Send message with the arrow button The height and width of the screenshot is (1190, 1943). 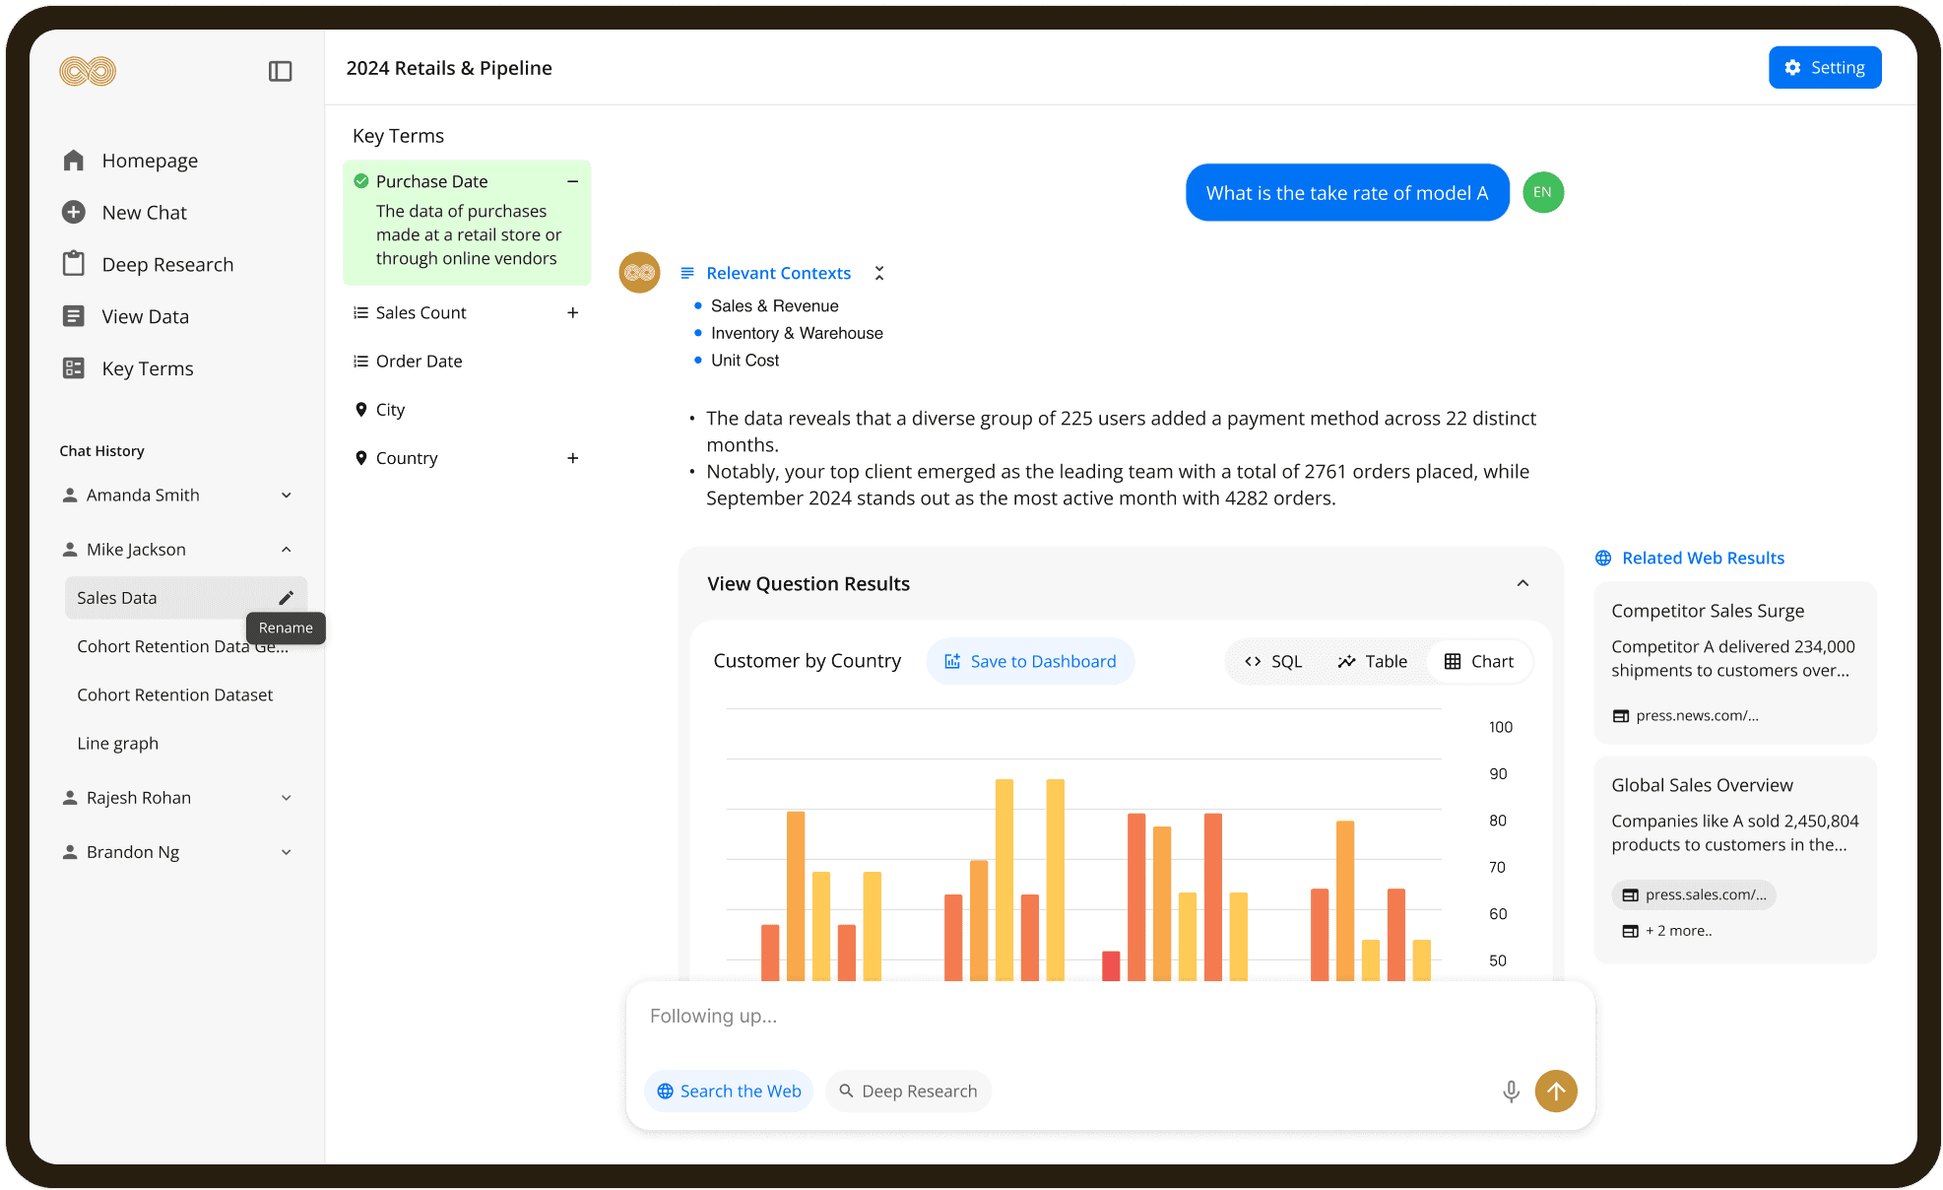1555,1091
